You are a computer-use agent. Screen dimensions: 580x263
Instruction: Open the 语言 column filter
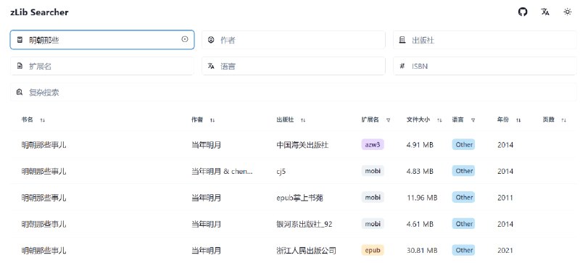point(473,120)
